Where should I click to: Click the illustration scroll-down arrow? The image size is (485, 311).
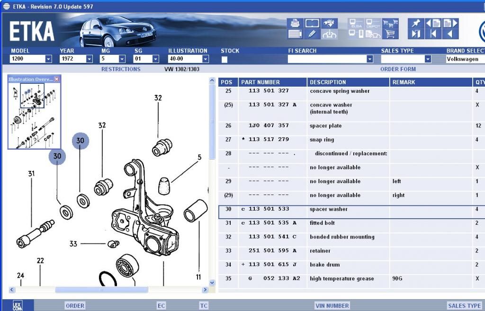pyautogui.click(x=212, y=283)
